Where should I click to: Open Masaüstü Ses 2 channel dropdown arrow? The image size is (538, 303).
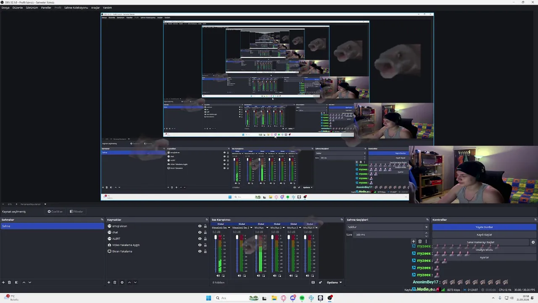[x=251, y=228]
